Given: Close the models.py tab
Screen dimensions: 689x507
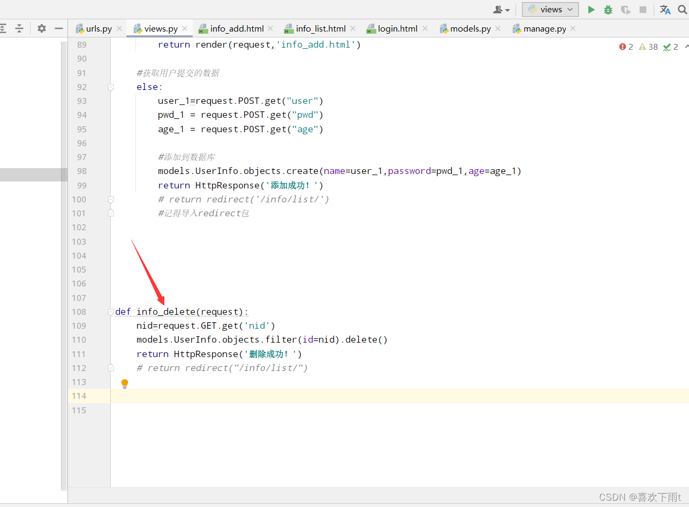Looking at the screenshot, I should click(x=498, y=29).
